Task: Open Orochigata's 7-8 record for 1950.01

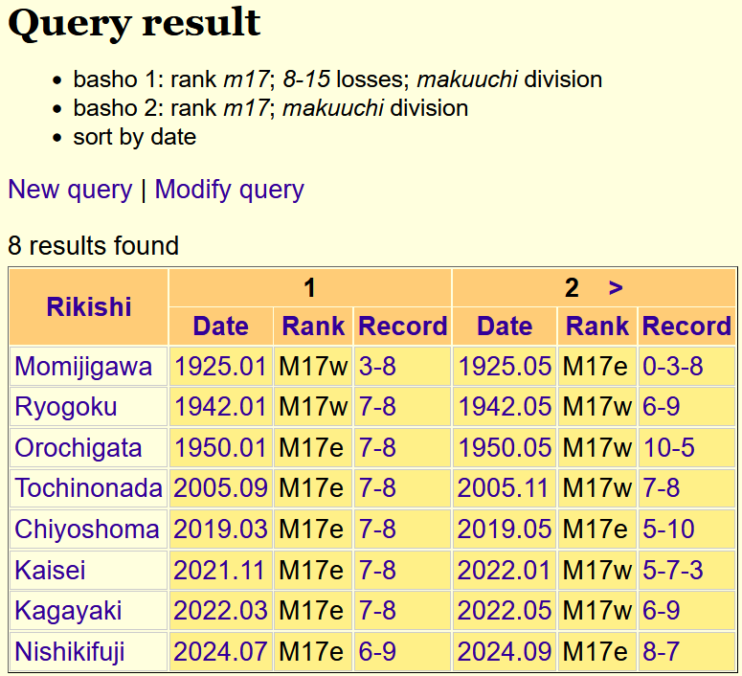Action: pyautogui.click(x=377, y=448)
